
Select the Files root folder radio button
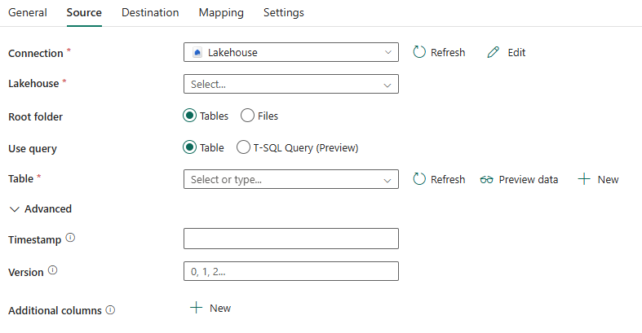coord(248,116)
